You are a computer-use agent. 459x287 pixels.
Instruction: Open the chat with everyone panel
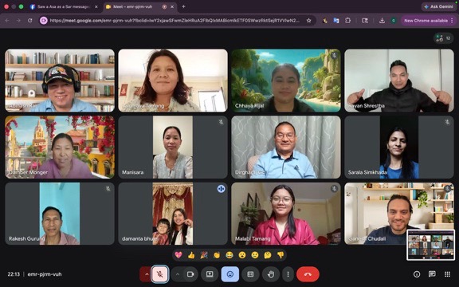tap(432, 274)
